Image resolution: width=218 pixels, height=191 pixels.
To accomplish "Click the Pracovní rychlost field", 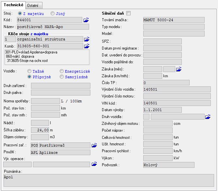I will 158,151.
